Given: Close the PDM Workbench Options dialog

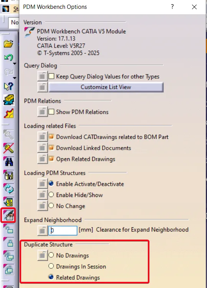Looking at the screenshot, I should [x=194, y=7].
